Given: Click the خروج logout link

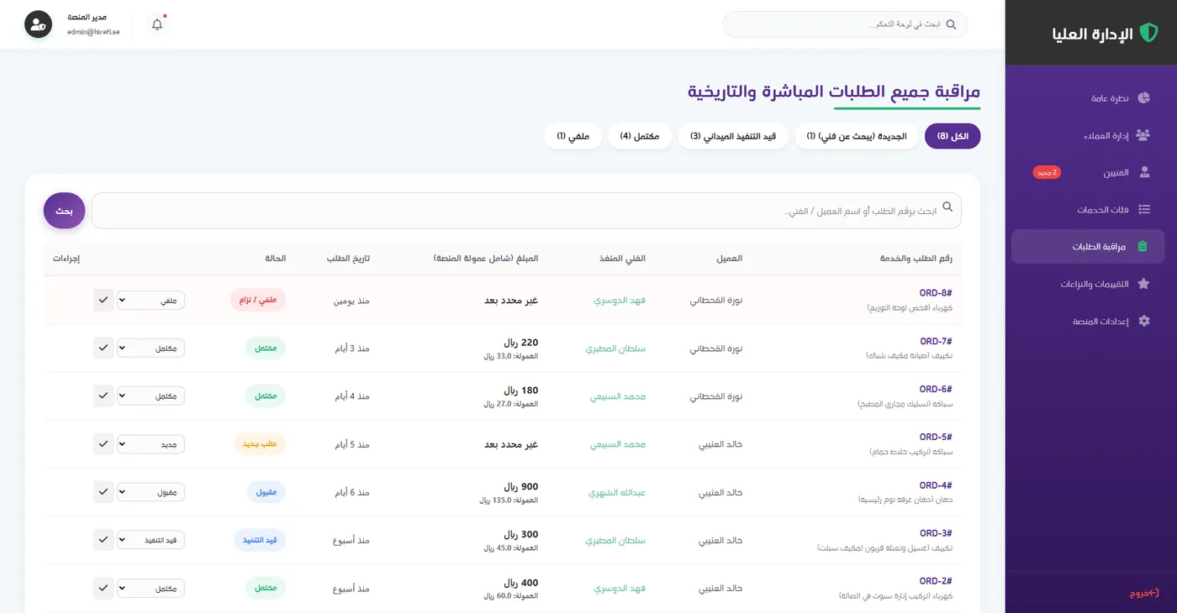Looking at the screenshot, I should tap(1143, 593).
